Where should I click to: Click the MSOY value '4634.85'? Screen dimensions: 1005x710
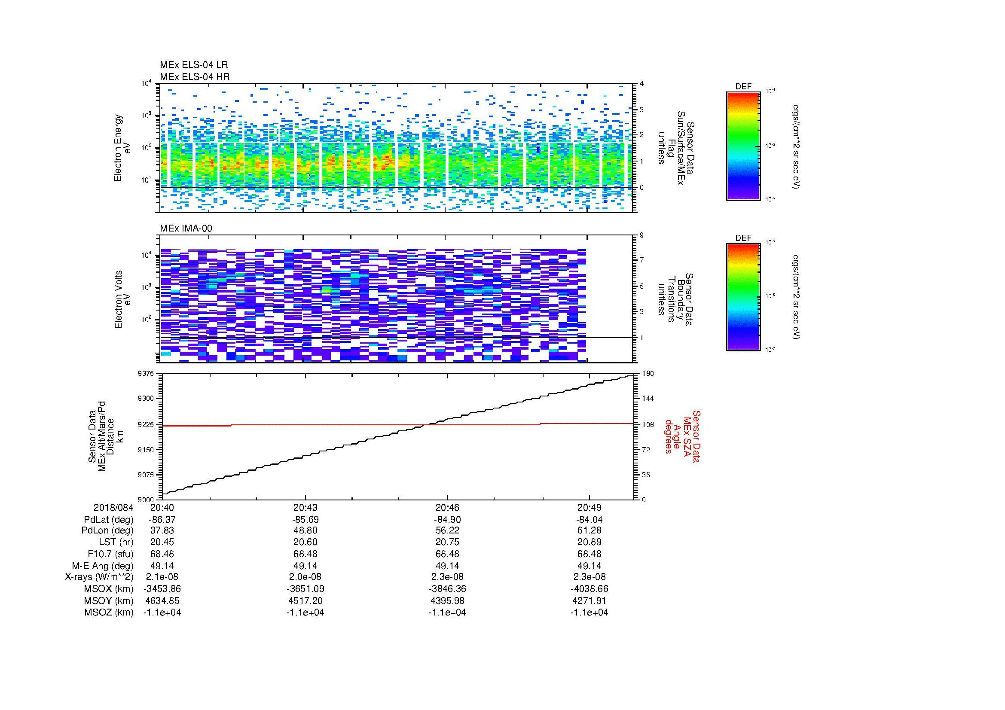click(162, 600)
